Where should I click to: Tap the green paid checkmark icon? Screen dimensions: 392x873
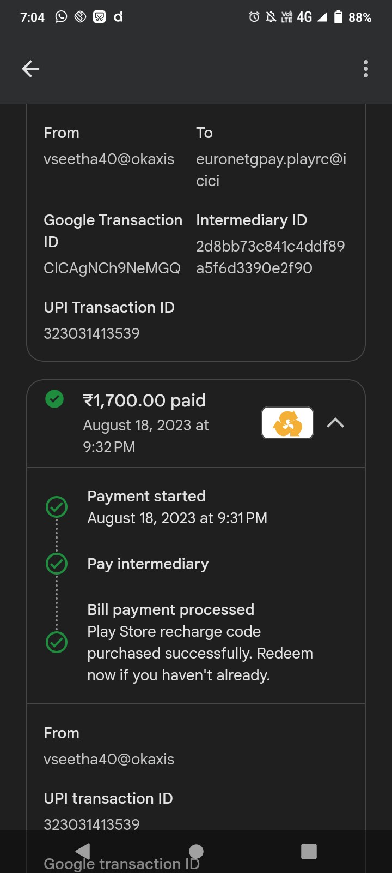click(x=54, y=399)
